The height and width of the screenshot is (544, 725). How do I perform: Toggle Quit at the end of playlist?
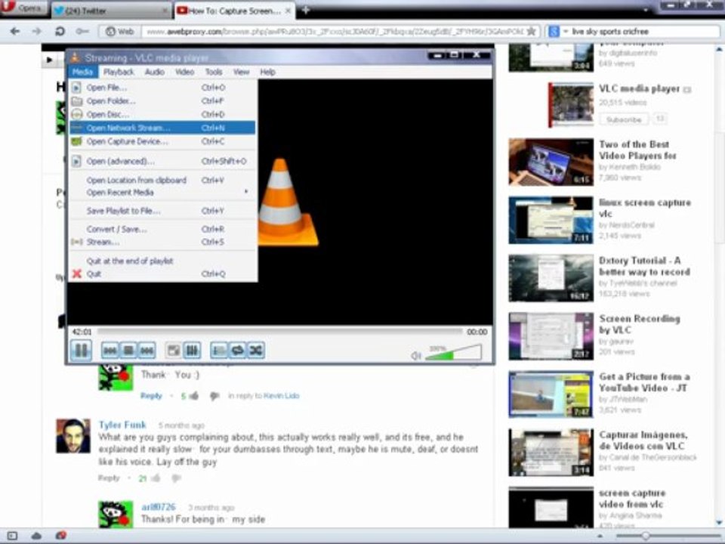162,261
